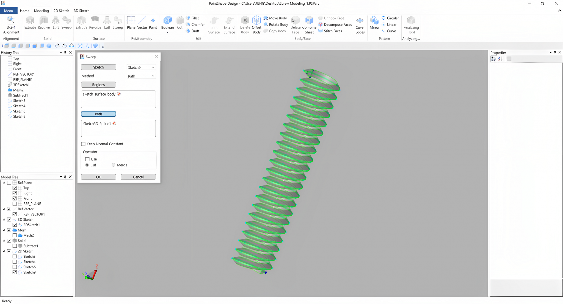Switch to the 3D Sketch ribbon tab

81,10
